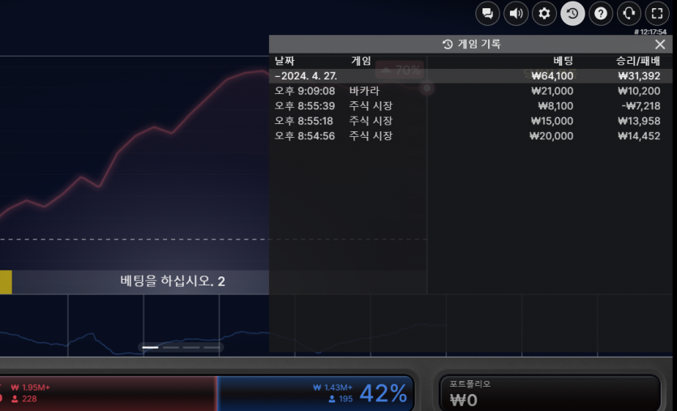Open settings via the gear icon
677x411 pixels.
[544, 13]
